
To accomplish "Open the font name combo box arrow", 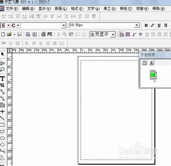I will coord(63,26).
